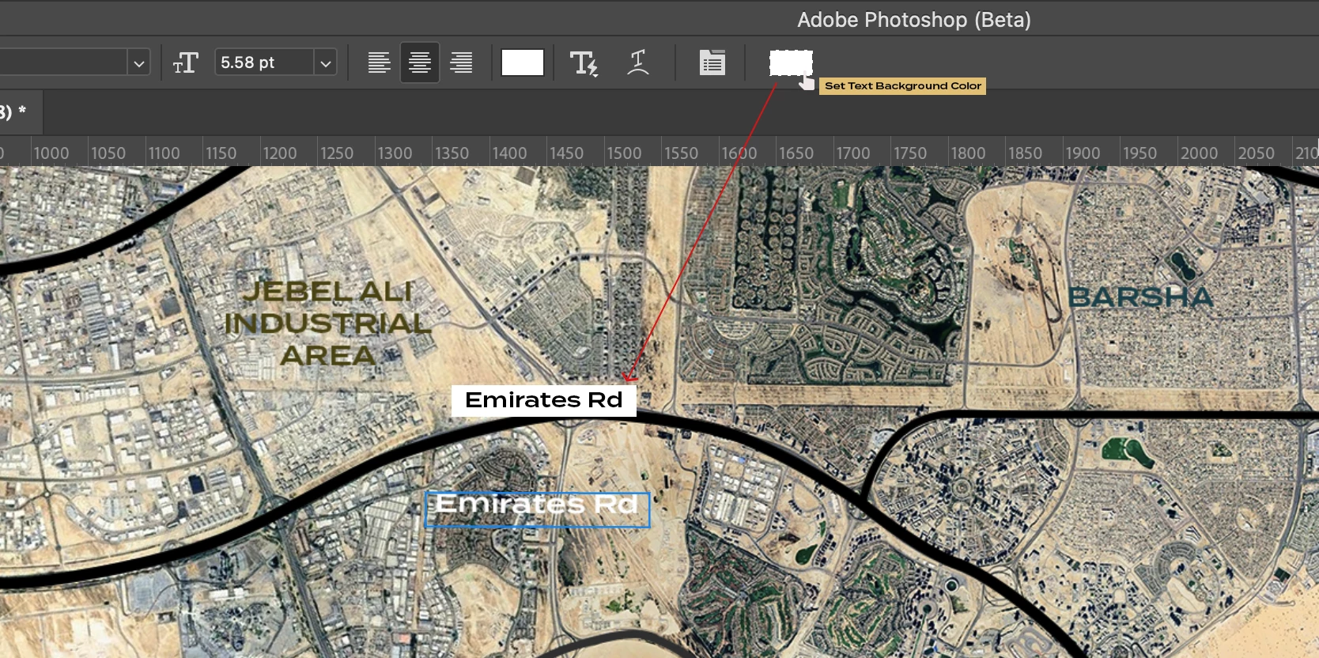Viewport: 1319px width, 658px height.
Task: Click the BARSHA map label
Action: (1140, 297)
